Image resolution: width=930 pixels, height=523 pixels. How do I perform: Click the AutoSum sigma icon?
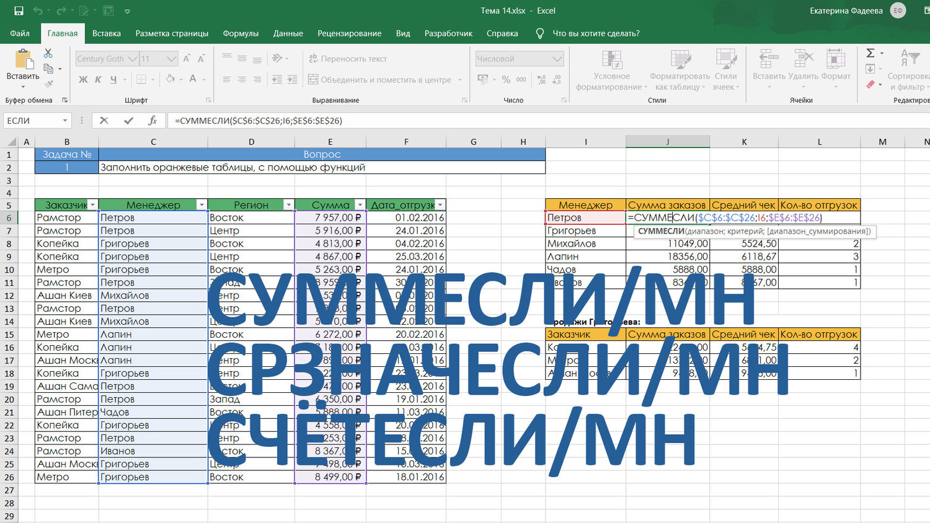tap(870, 53)
